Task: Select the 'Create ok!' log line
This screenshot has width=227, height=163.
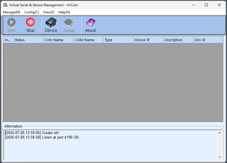Action: 32,133
